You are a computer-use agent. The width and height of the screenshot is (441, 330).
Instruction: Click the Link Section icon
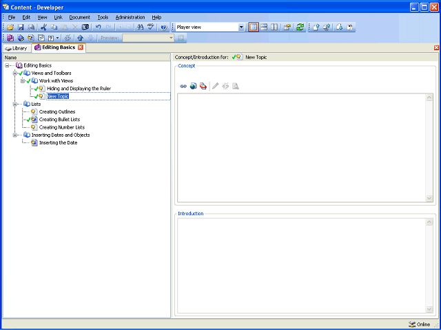point(21,38)
